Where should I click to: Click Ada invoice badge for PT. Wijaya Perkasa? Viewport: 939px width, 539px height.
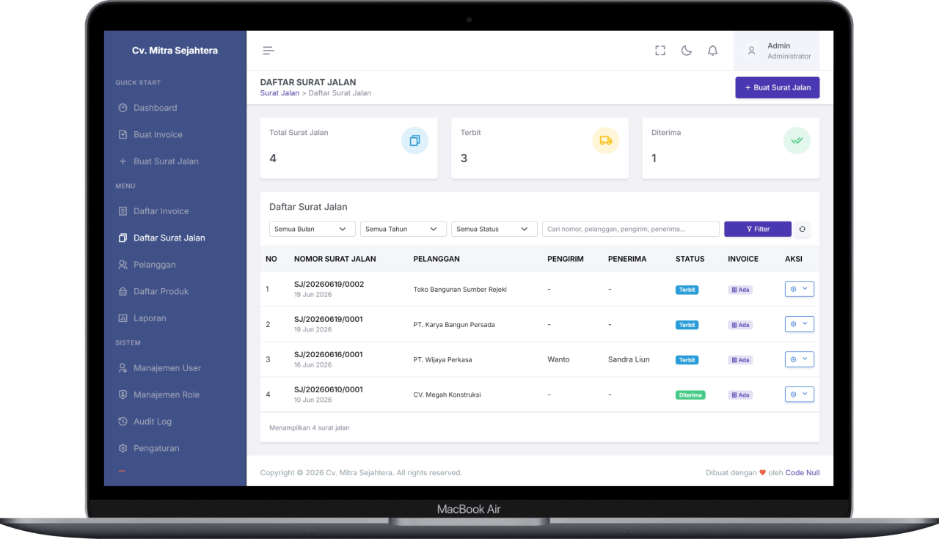[740, 360]
